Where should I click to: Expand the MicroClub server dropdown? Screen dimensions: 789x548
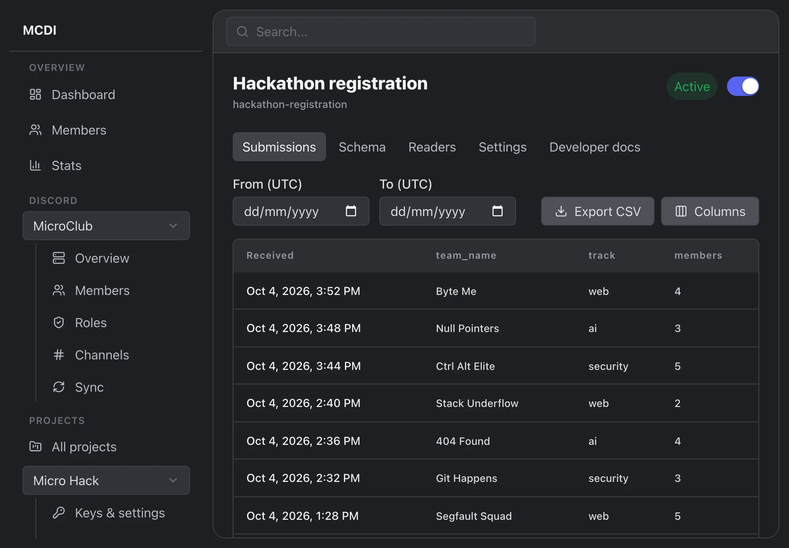click(106, 226)
